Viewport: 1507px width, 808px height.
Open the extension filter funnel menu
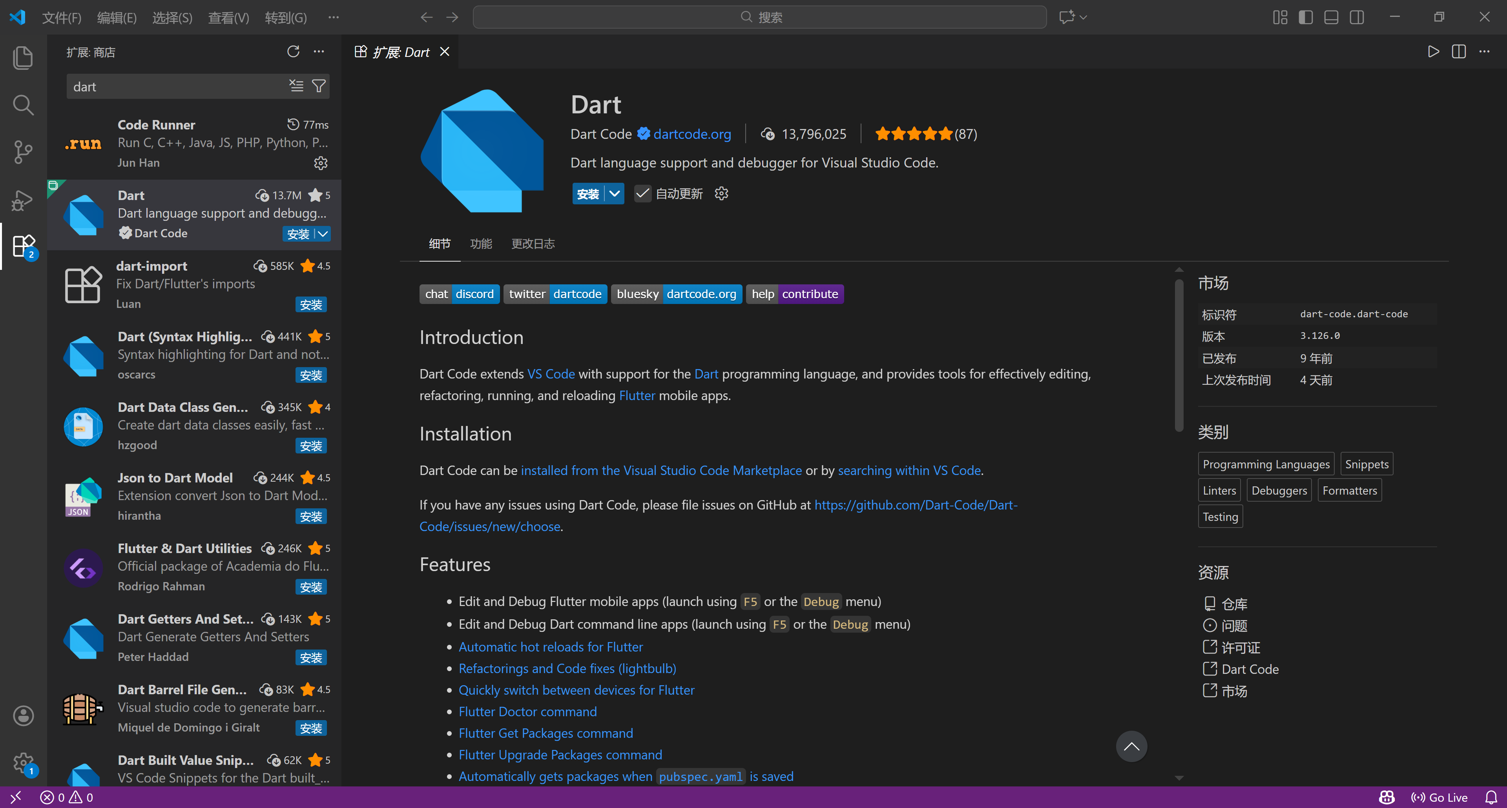click(319, 87)
